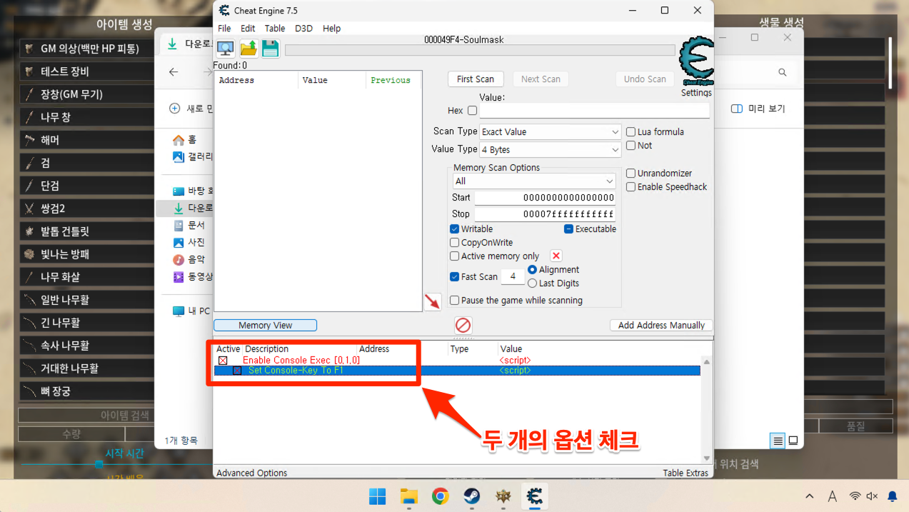Click the muted volume icon in system tray
Screen dimensions: 909x512
[872, 496]
